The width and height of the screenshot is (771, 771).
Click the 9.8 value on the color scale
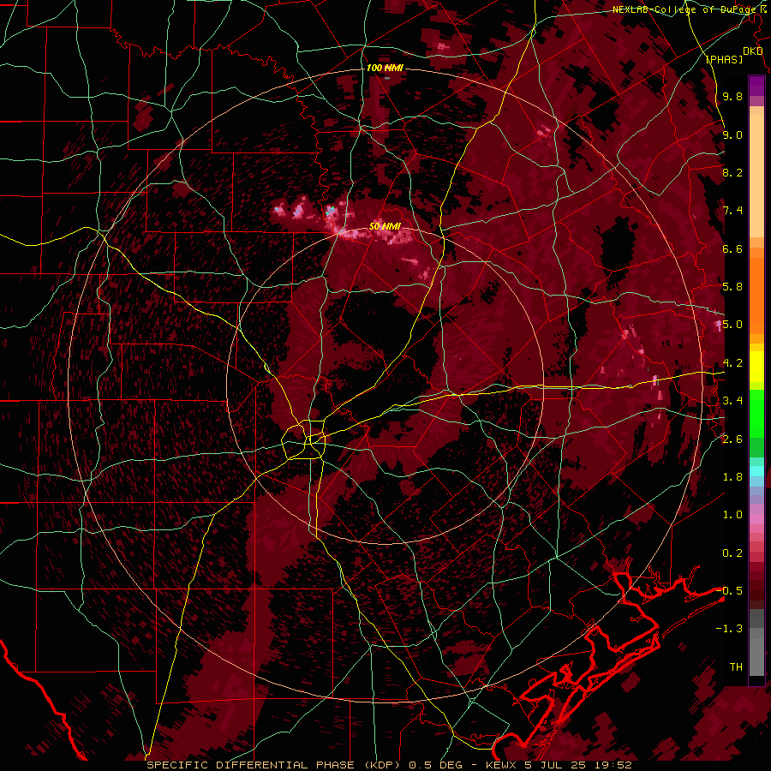(x=732, y=97)
